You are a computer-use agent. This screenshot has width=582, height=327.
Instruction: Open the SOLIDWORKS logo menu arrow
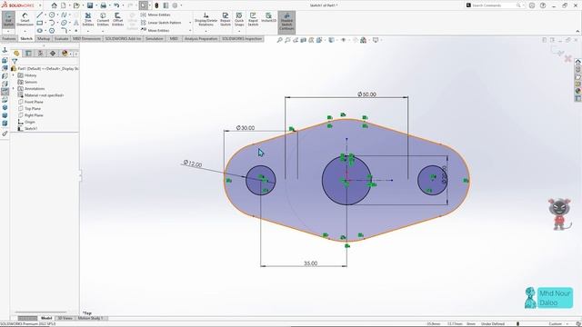tap(40, 5)
